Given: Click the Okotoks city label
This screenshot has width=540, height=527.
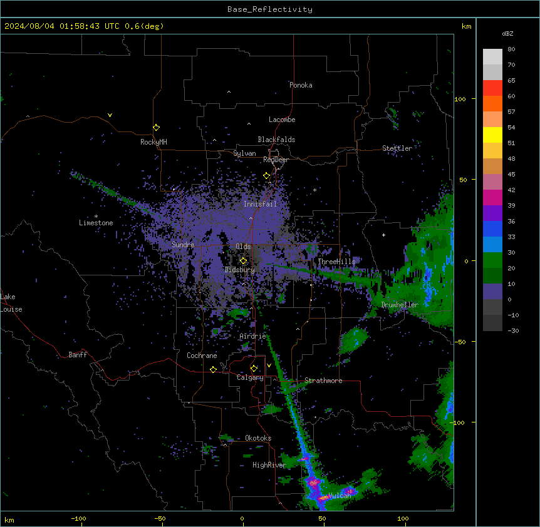Looking at the screenshot, I should click(258, 438).
